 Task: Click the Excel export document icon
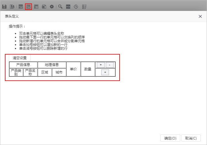pos(44,7)
